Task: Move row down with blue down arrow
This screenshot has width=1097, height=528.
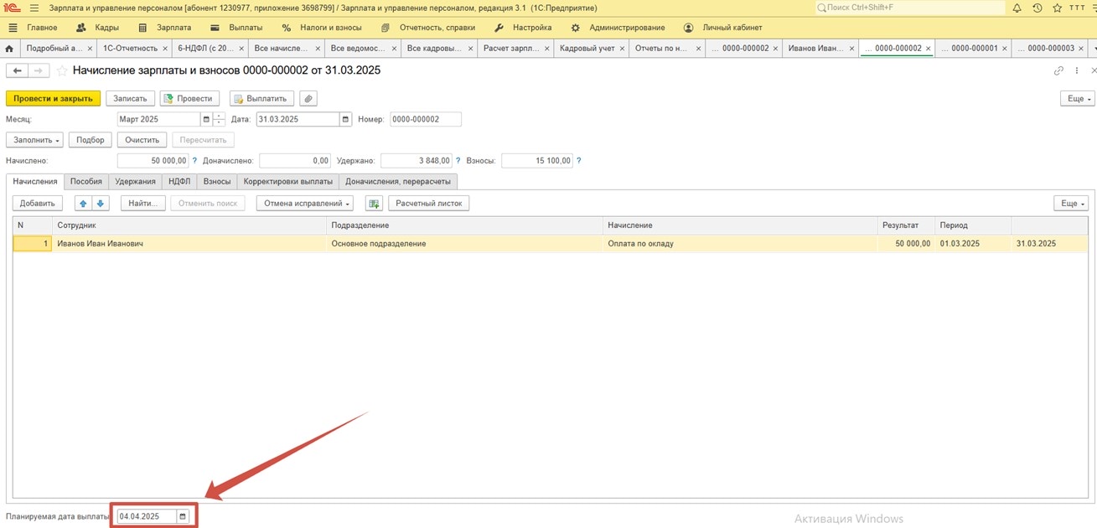Action: pos(101,204)
